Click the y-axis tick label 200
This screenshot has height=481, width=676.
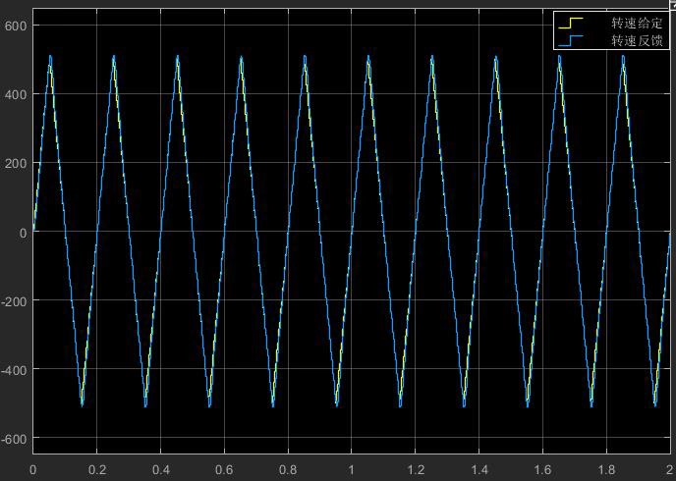(x=16, y=163)
